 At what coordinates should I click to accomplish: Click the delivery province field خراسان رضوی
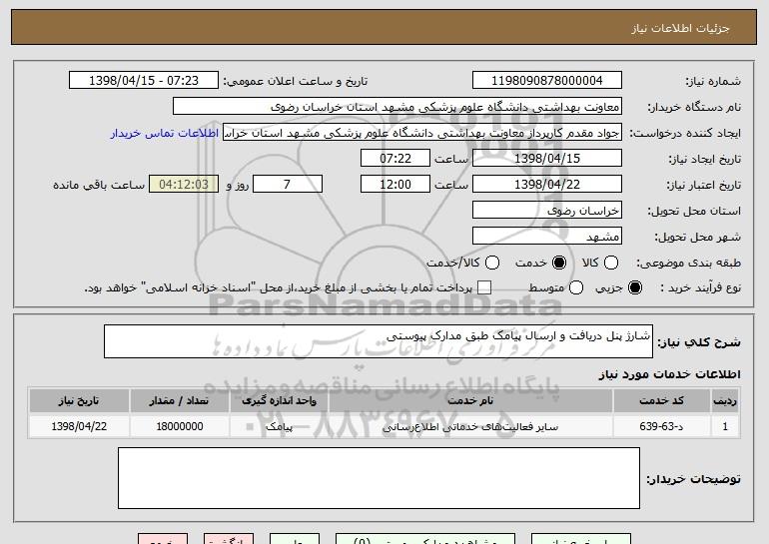pos(547,211)
